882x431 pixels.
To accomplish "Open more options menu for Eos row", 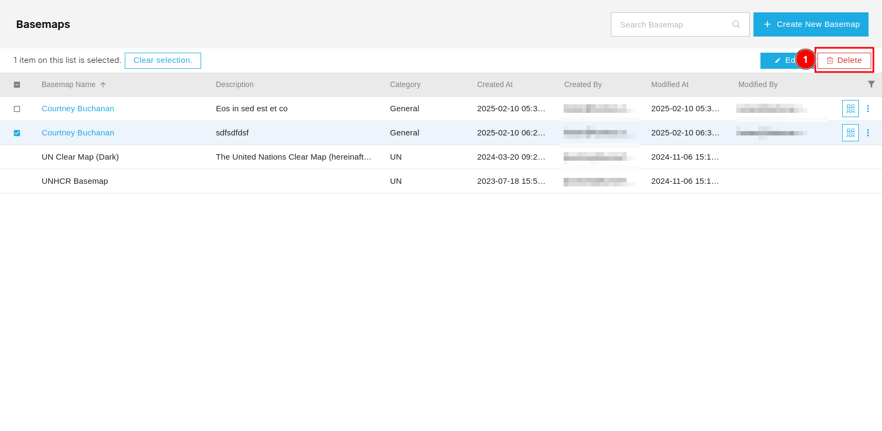I will 867,109.
